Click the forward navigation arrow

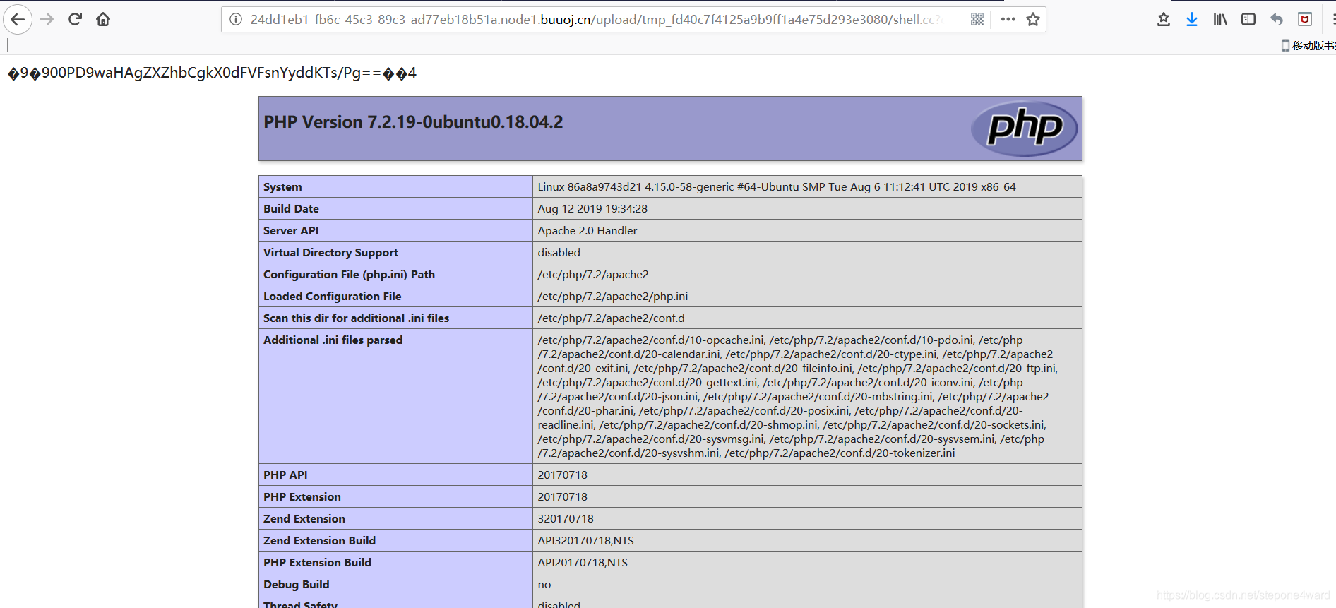tap(47, 19)
